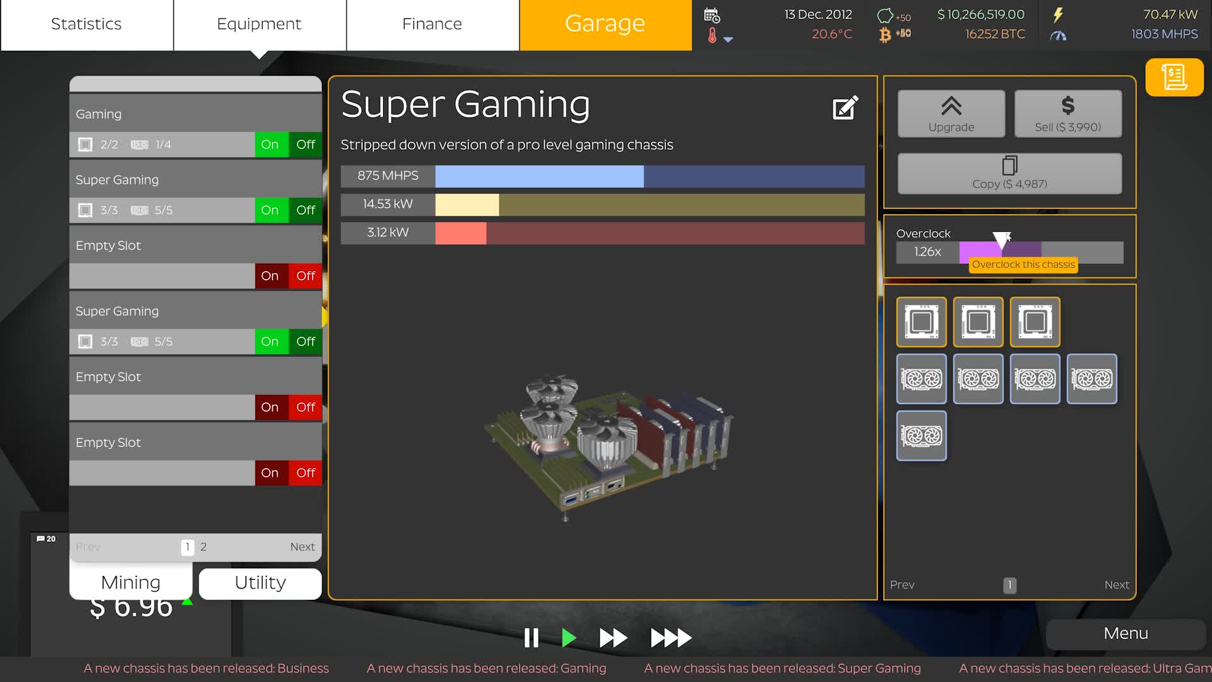Open the Finance tab
This screenshot has width=1212, height=682.
coord(432,24)
